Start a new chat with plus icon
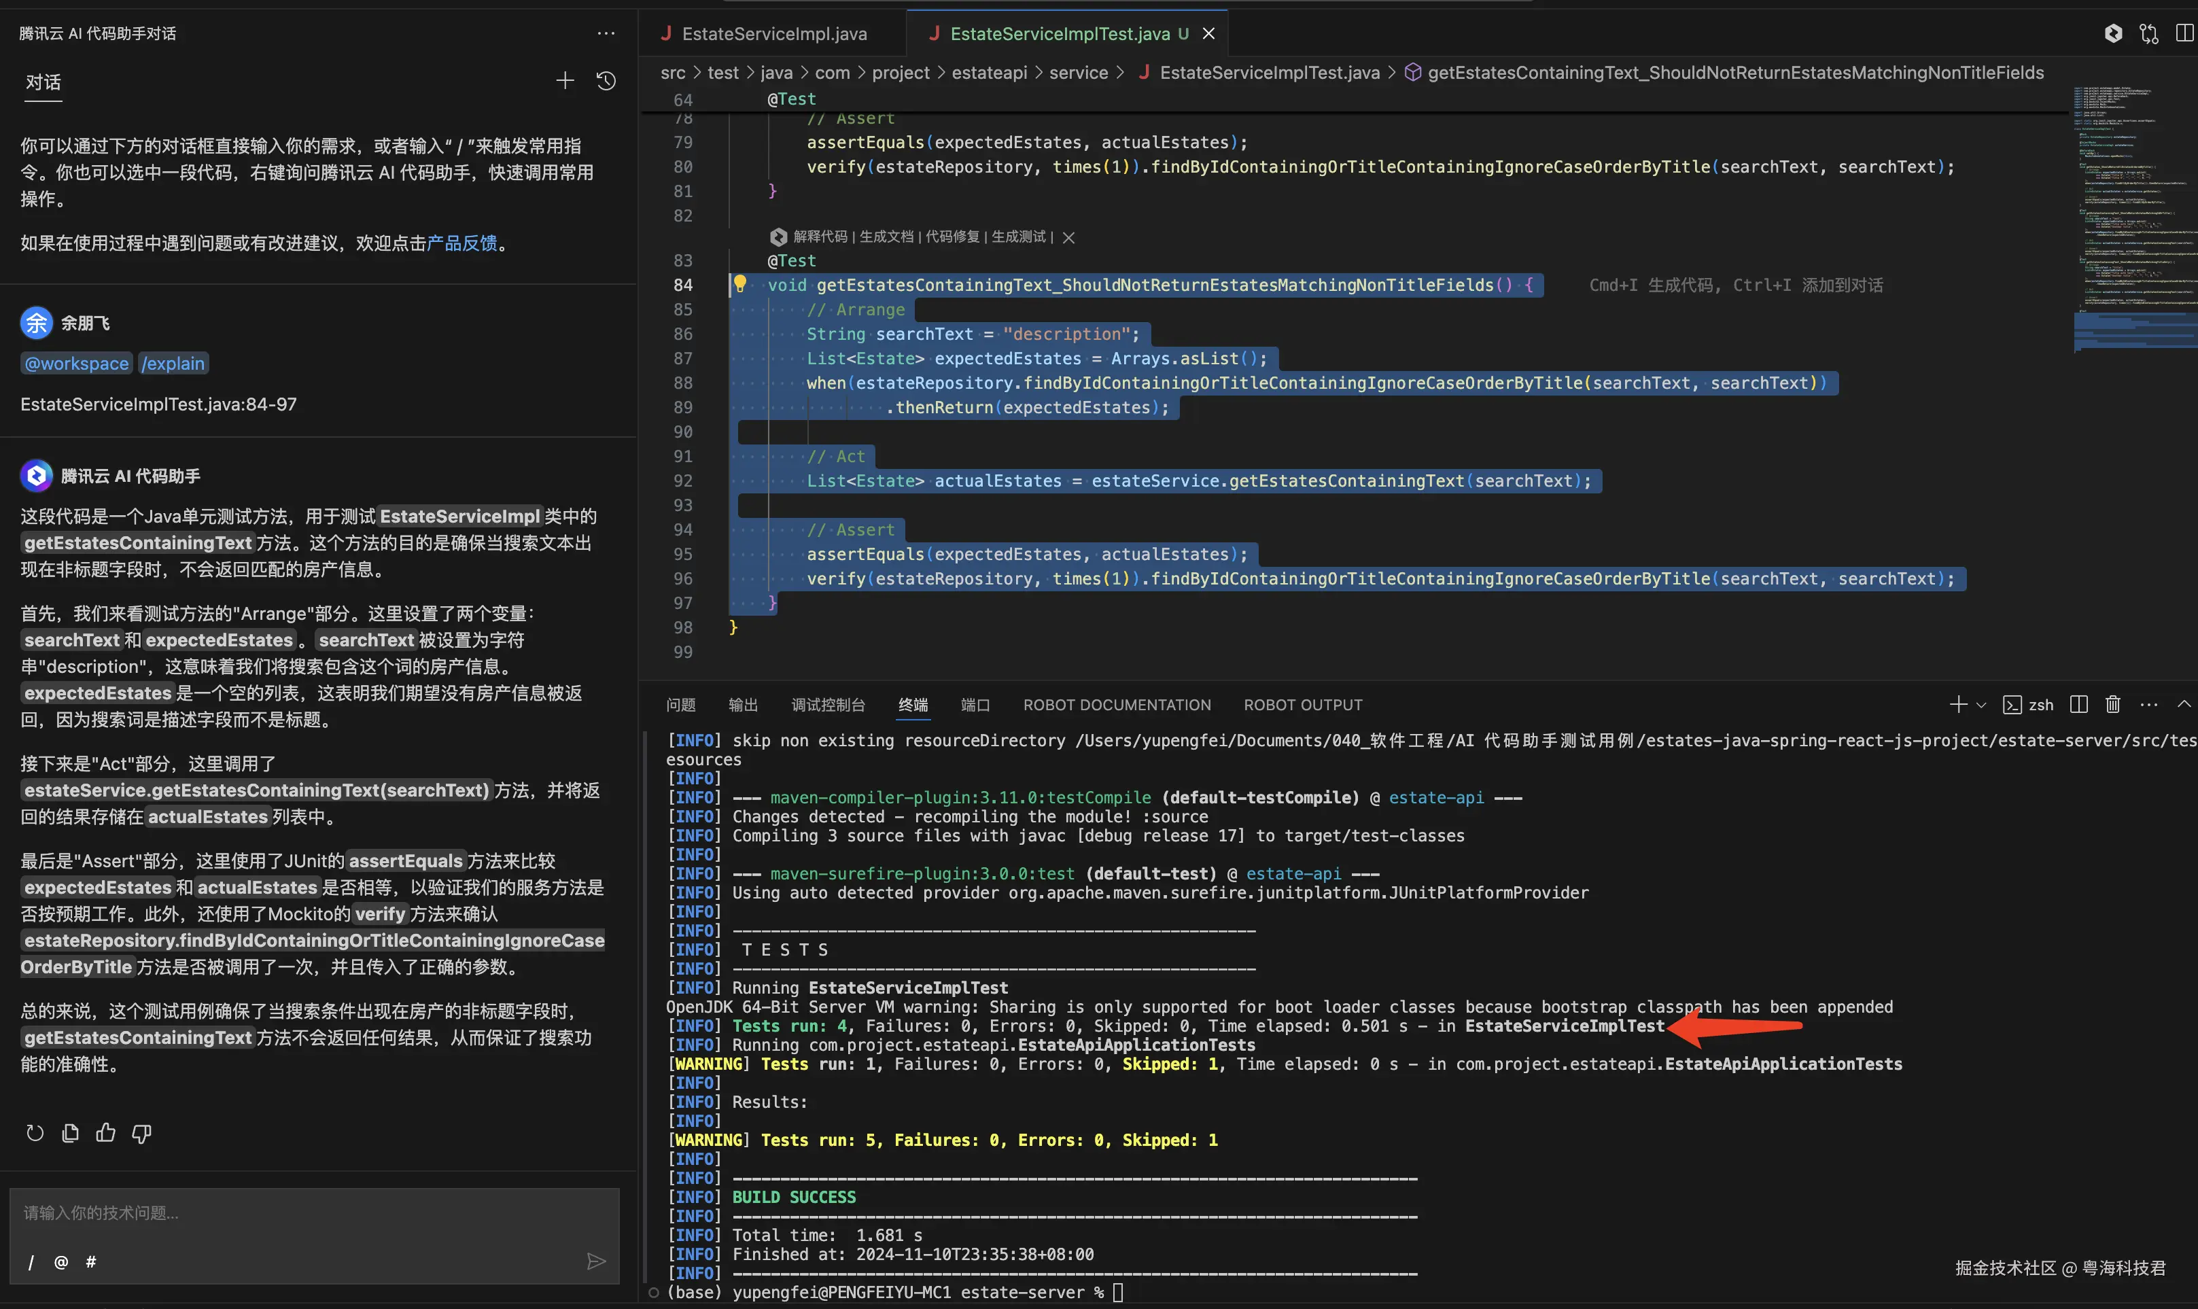2198x1309 pixels. coord(565,81)
